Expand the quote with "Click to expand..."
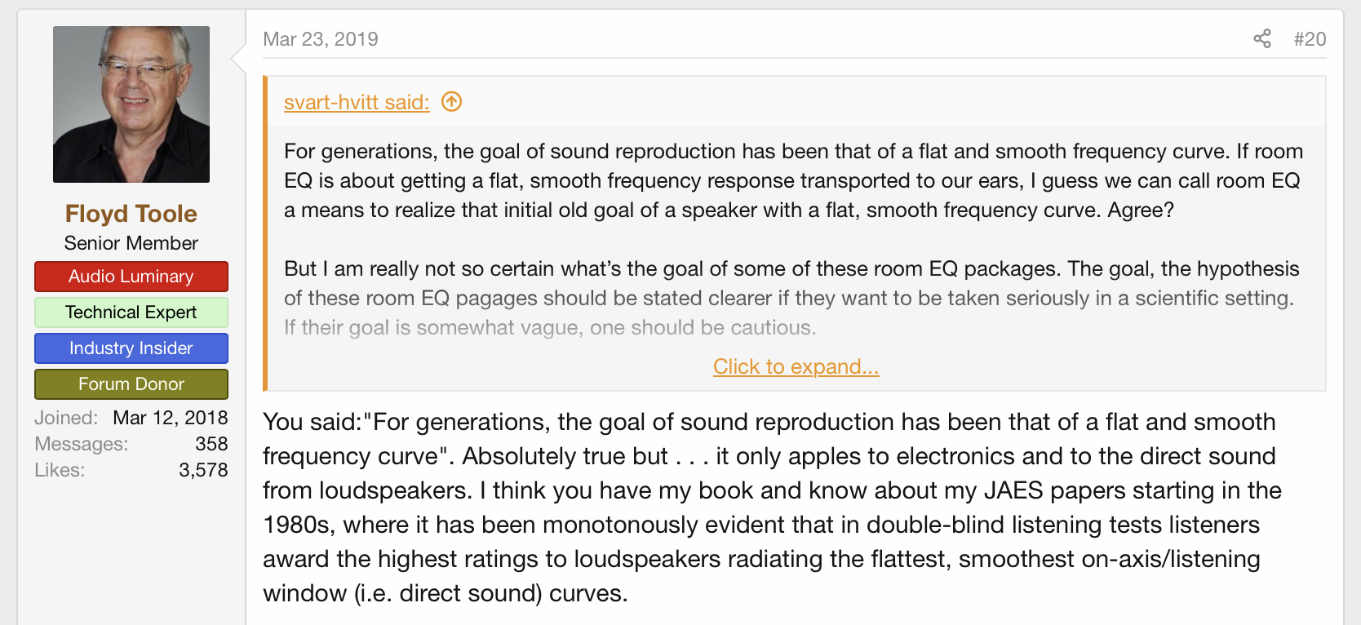The height and width of the screenshot is (625, 1361). coord(796,367)
